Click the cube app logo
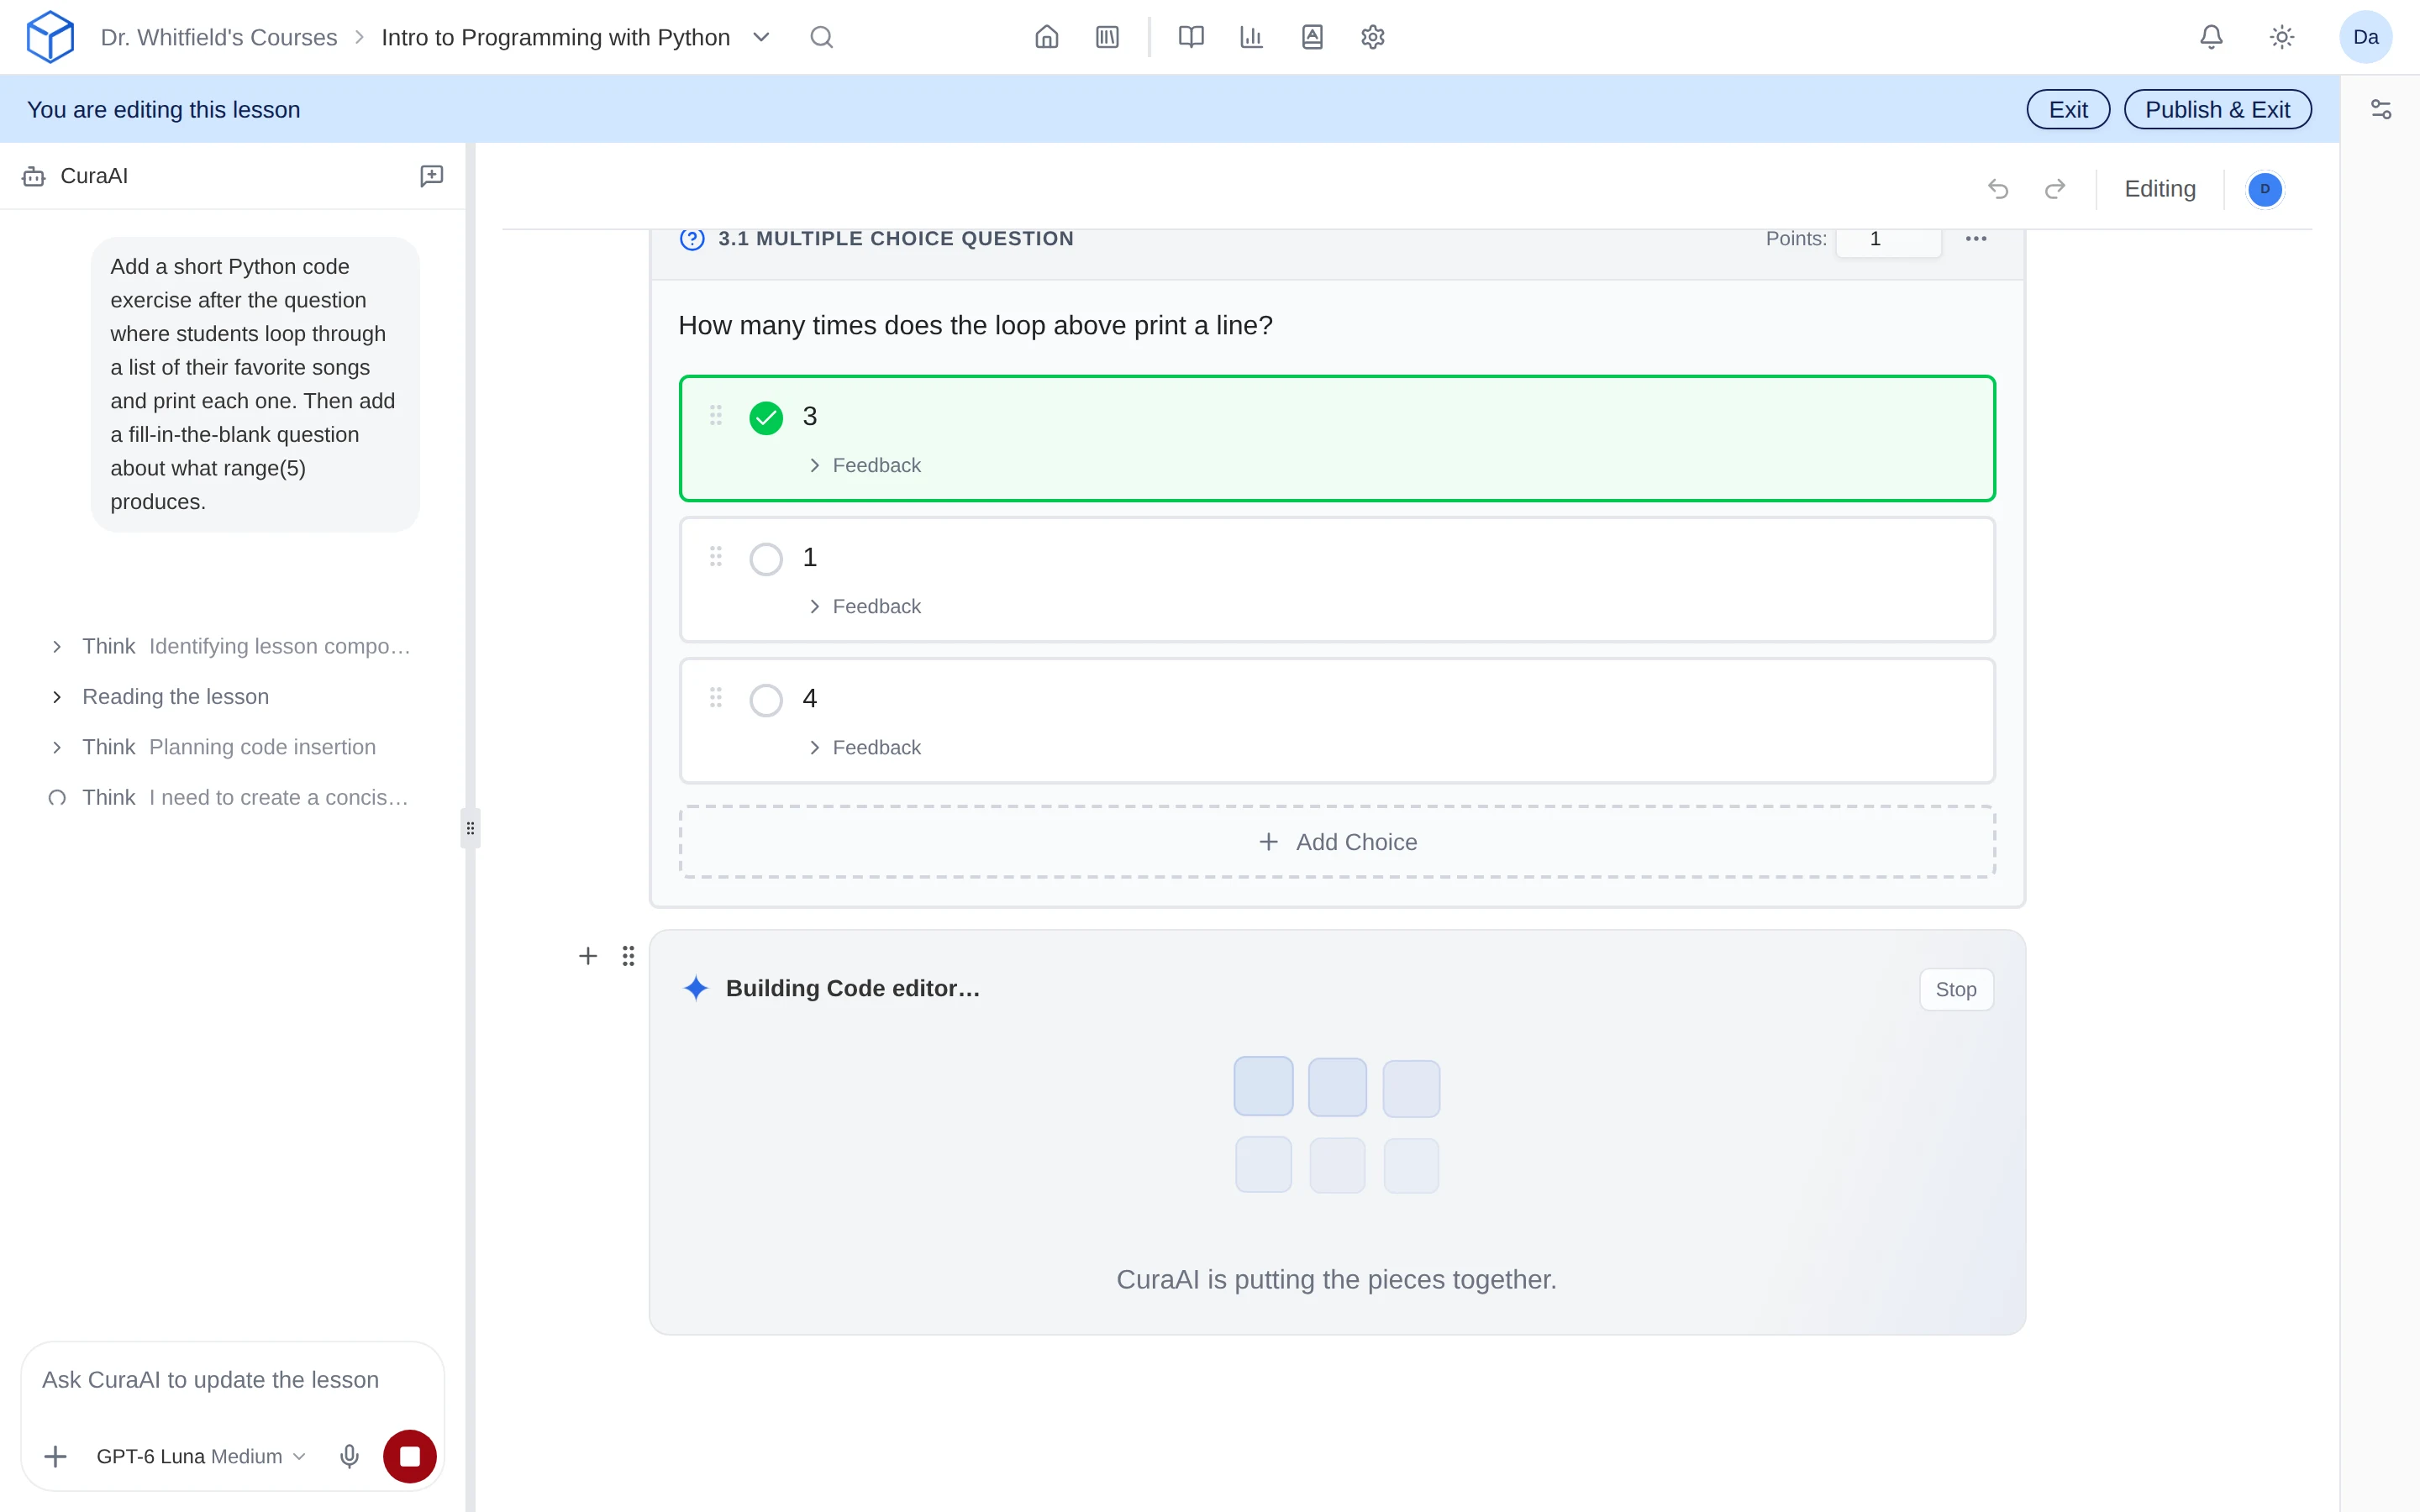 (50, 37)
